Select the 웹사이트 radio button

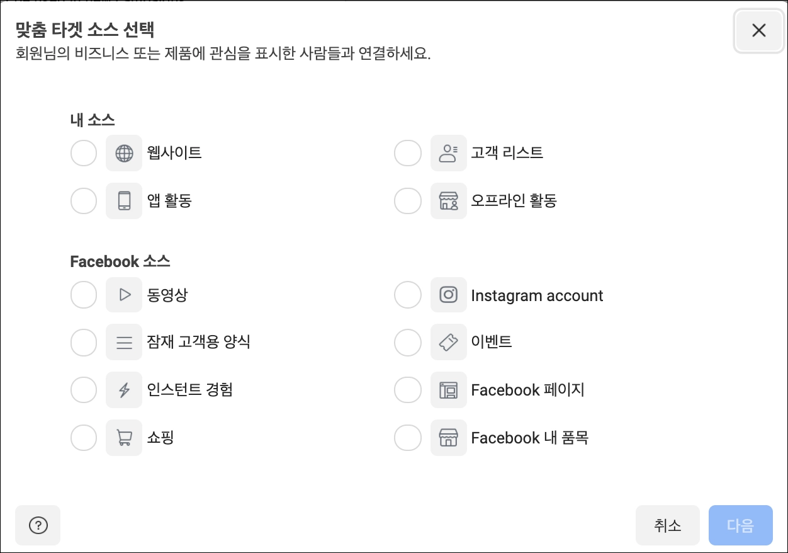point(84,153)
